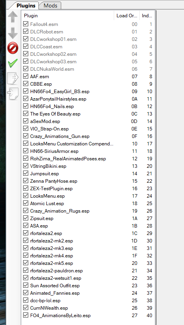
Task: Click index value 40
Action: tap(149, 315)
